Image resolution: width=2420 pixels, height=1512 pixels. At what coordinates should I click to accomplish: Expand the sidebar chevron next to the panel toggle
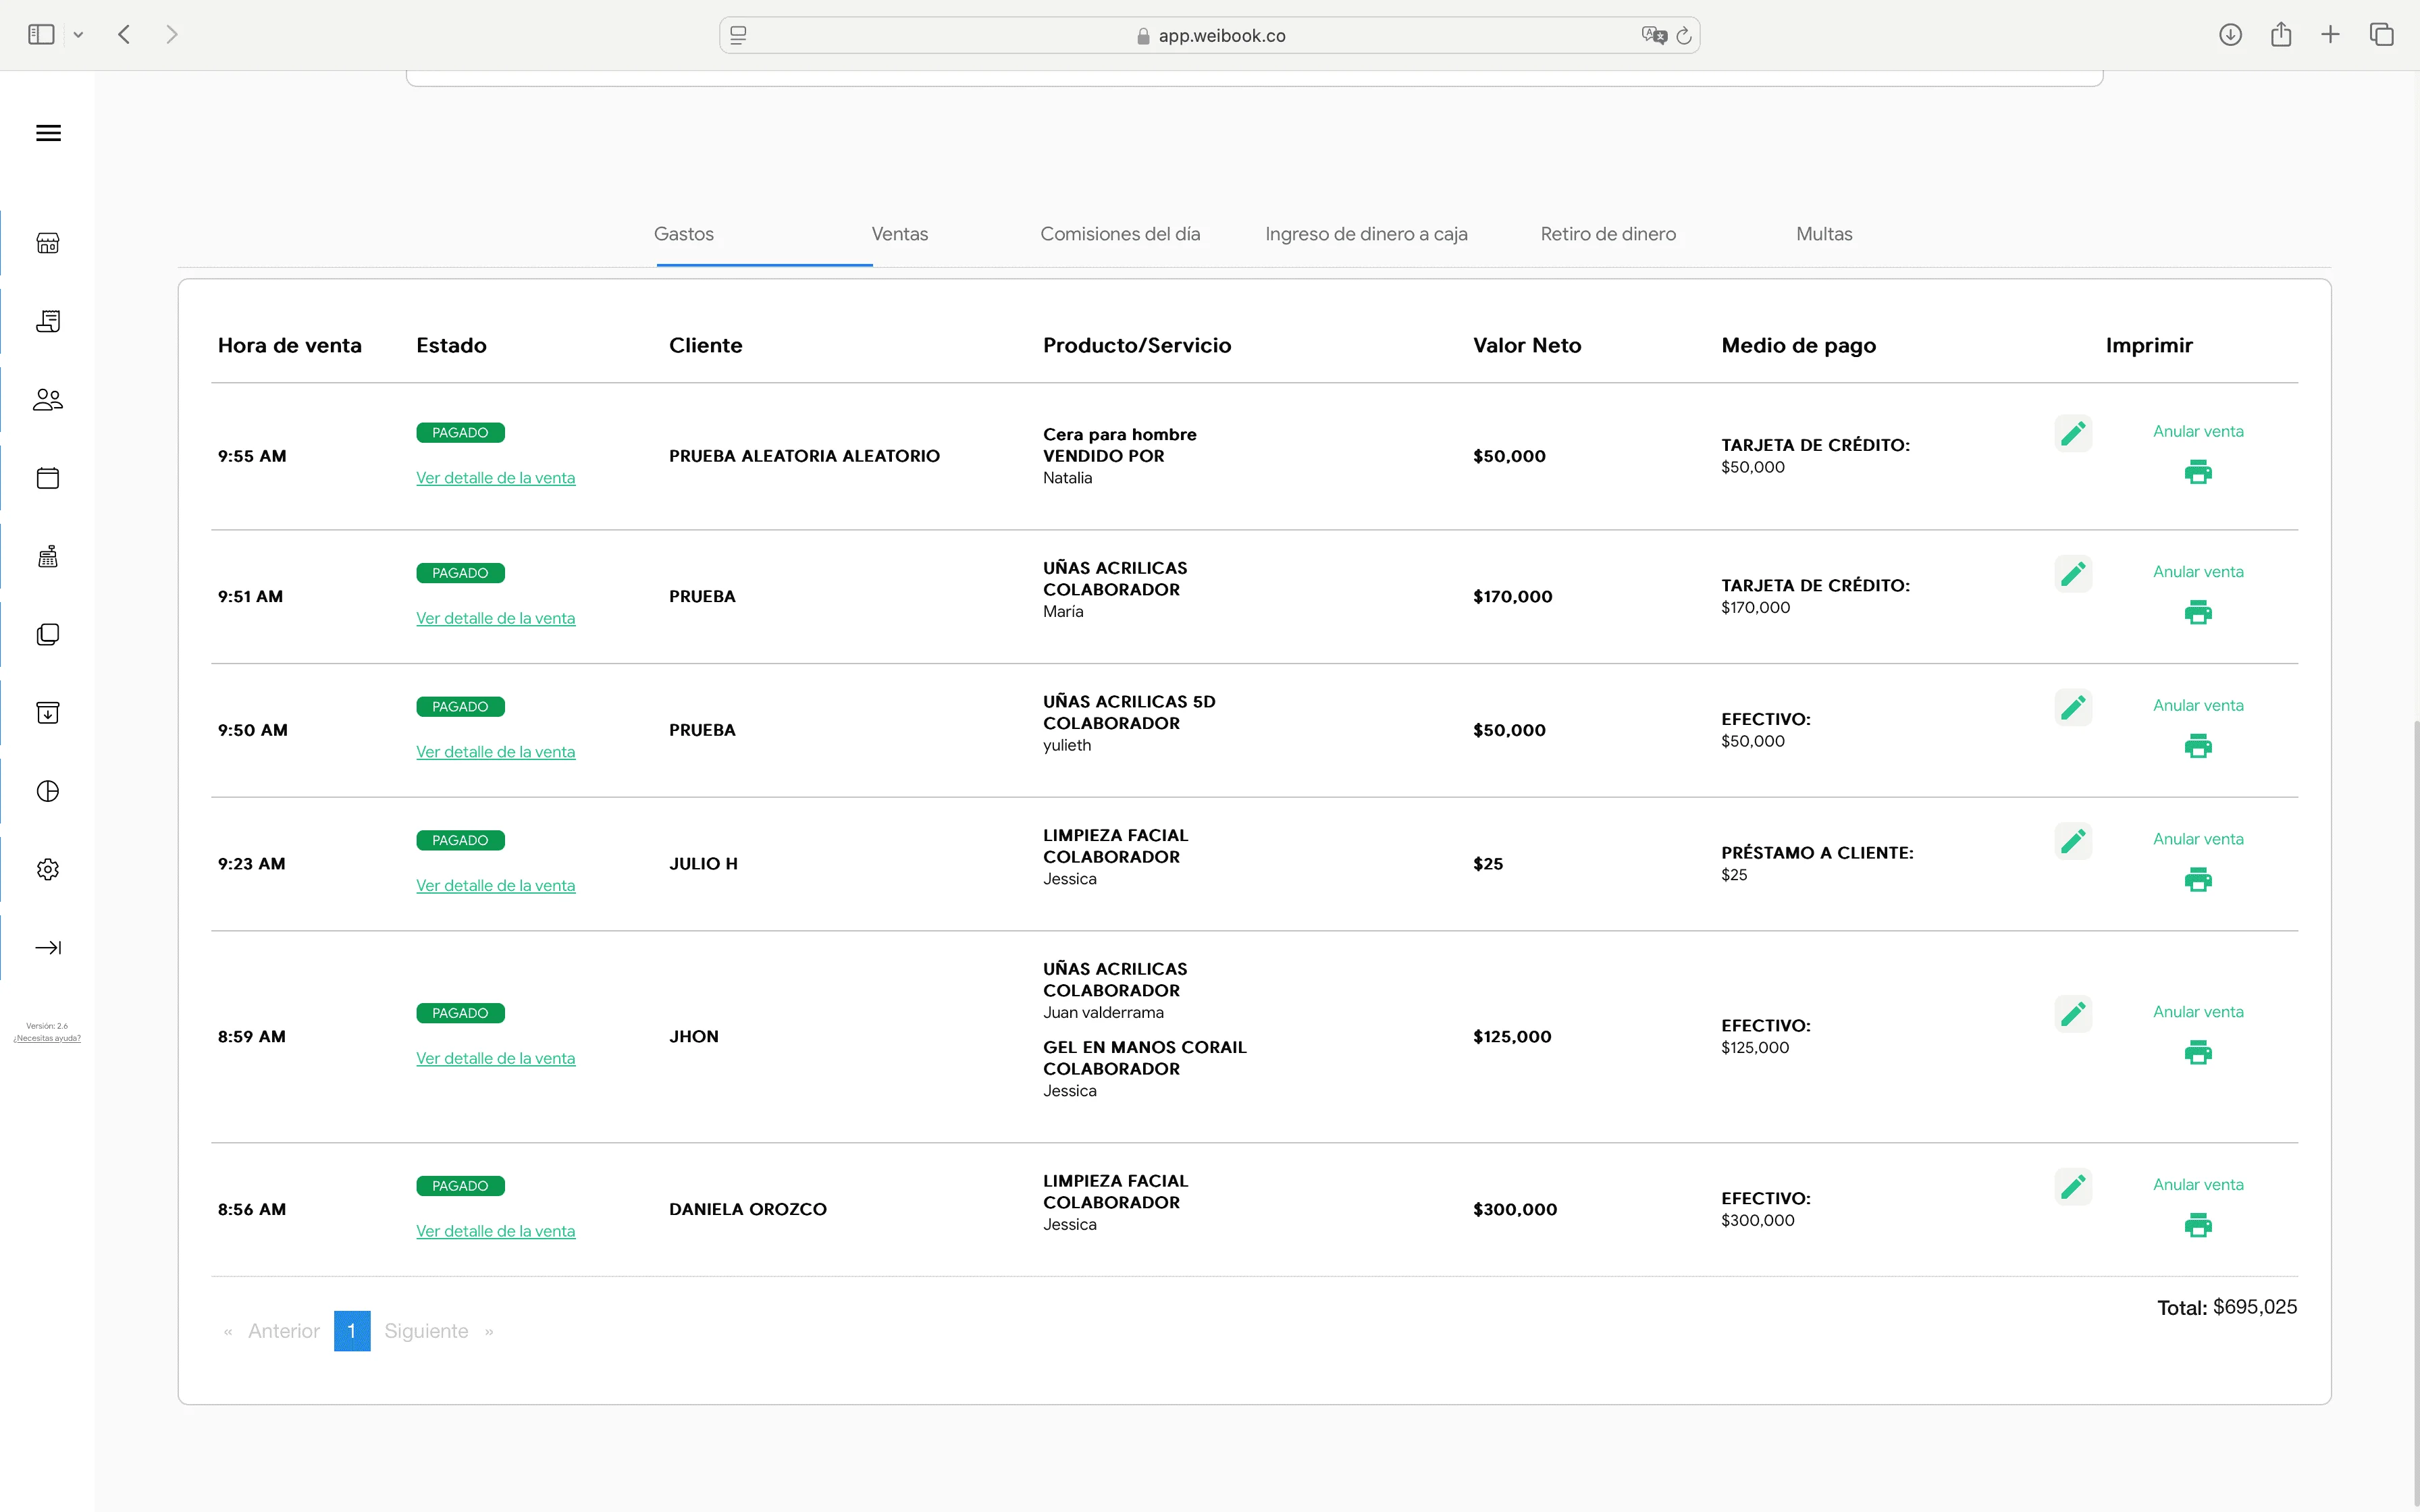(x=79, y=34)
